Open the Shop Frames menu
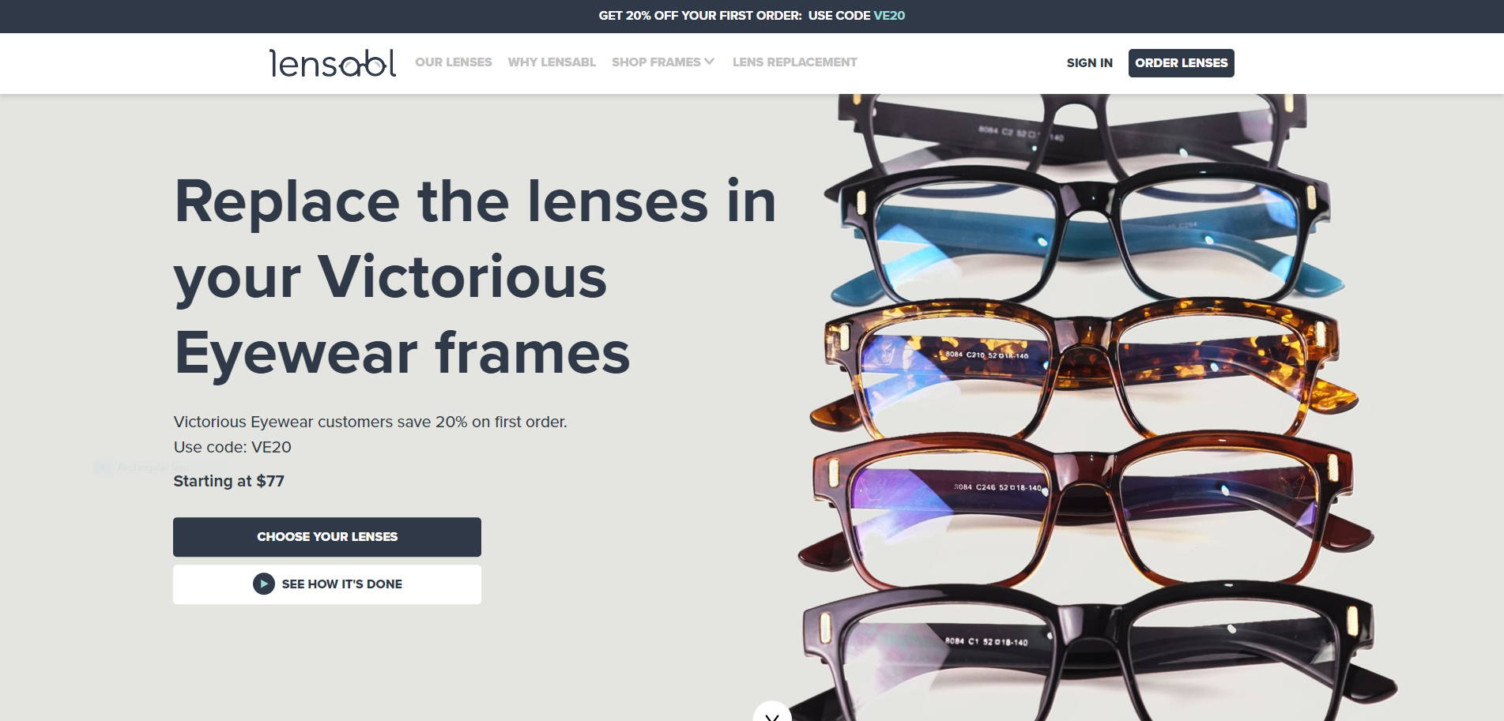1504x721 pixels. (662, 62)
